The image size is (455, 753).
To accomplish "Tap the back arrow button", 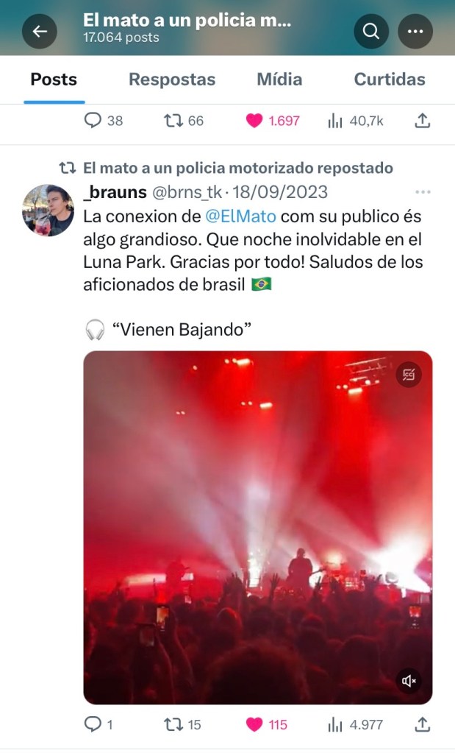I will point(40,31).
